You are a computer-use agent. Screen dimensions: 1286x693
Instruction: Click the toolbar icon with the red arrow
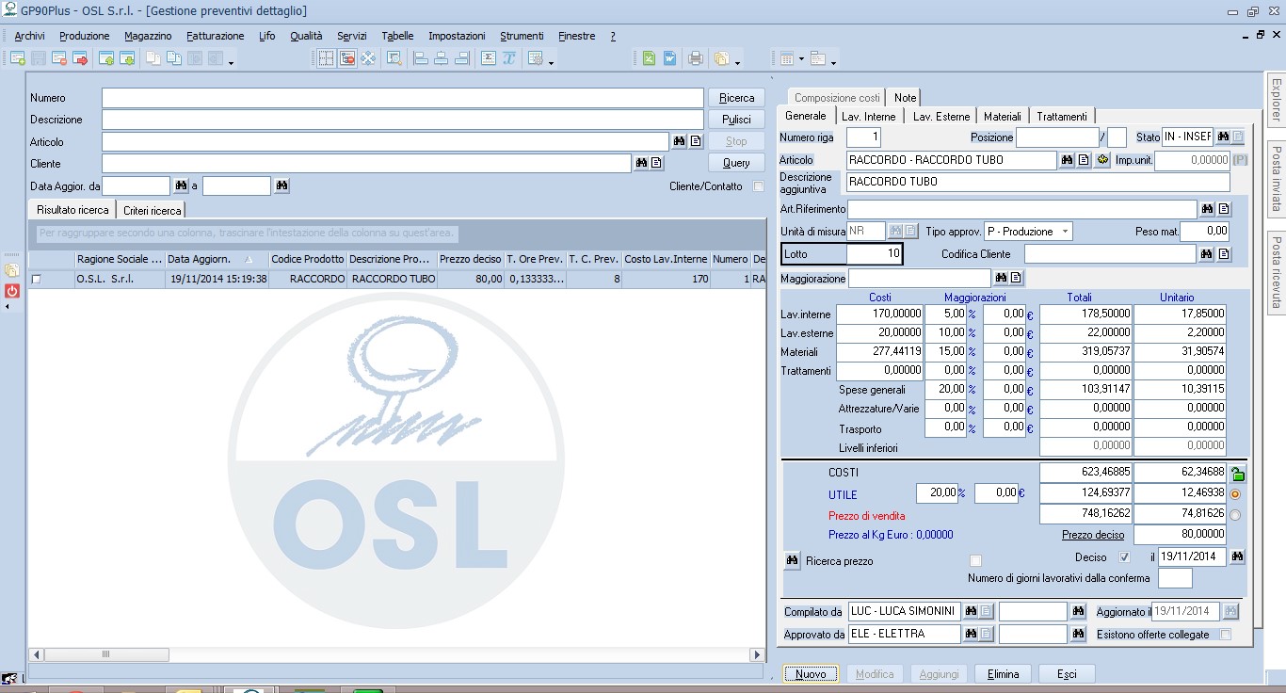click(x=79, y=58)
